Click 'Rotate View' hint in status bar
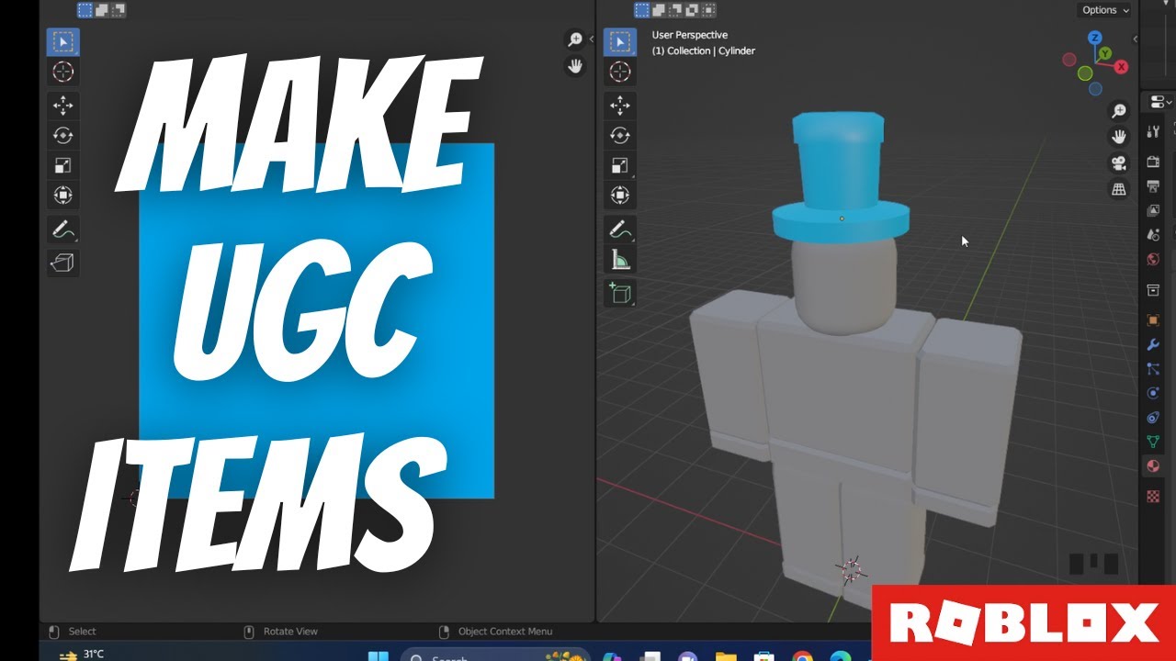 [290, 632]
